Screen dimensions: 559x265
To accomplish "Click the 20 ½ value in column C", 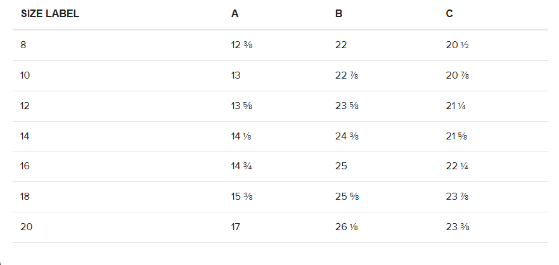I will pos(457,45).
